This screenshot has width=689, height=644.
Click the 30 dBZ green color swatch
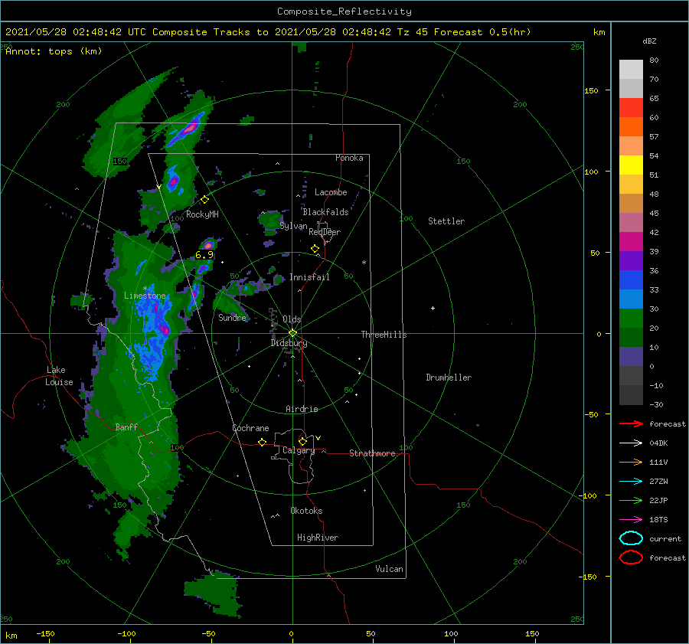pos(631,319)
